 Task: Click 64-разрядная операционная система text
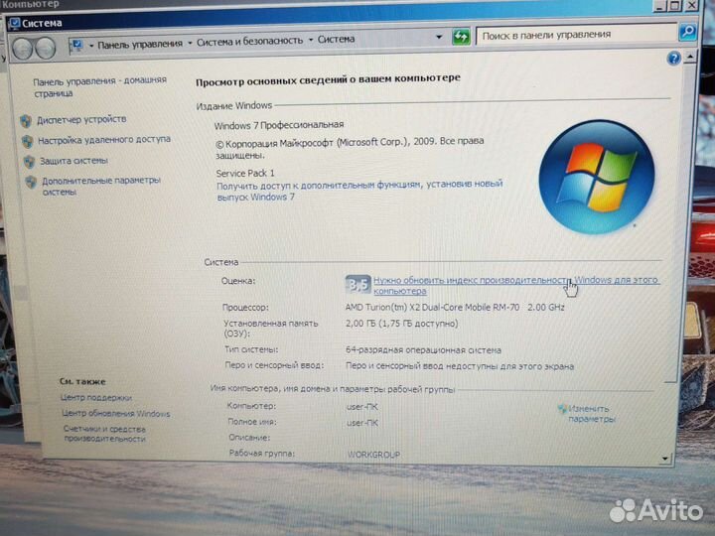[x=423, y=350]
